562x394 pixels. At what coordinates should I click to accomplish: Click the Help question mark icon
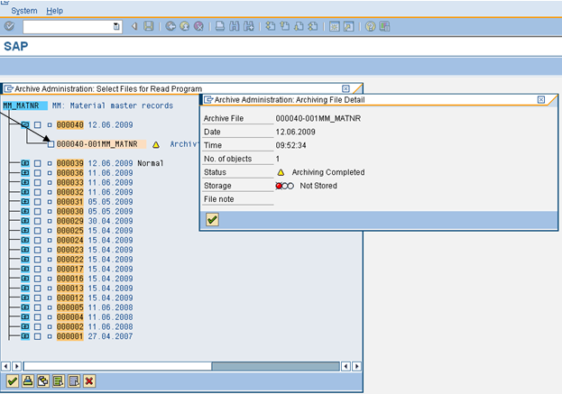tap(370, 26)
